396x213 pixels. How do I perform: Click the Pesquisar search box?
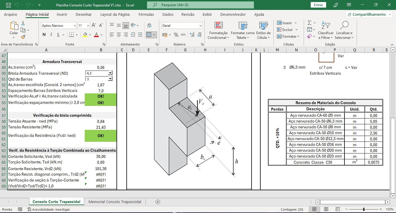(200, 5)
